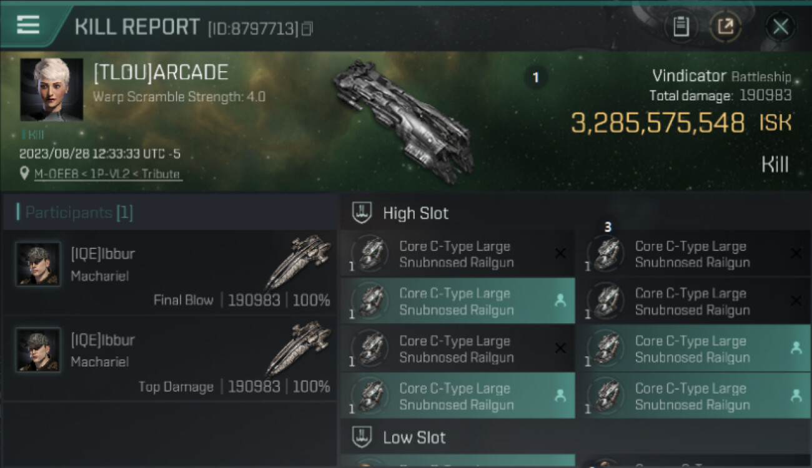Copy the kill report ID
812x468 pixels.
click(x=307, y=29)
